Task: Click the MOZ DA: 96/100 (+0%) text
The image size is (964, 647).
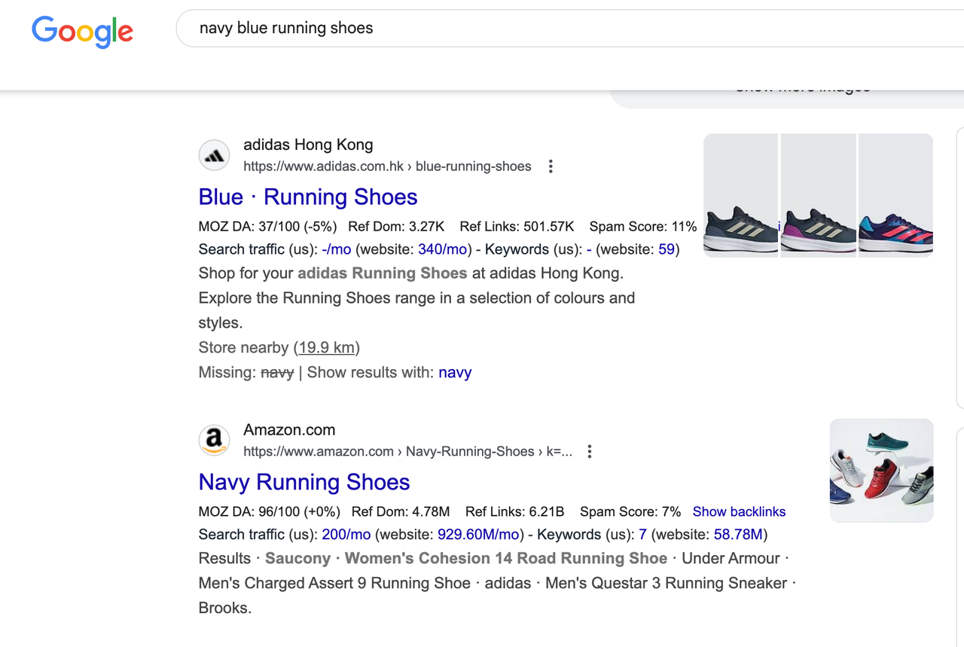Action: (x=270, y=512)
